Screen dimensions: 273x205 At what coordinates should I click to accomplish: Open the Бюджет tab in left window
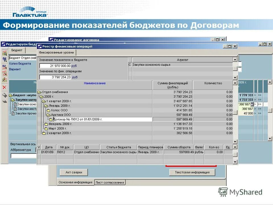click(x=16, y=50)
